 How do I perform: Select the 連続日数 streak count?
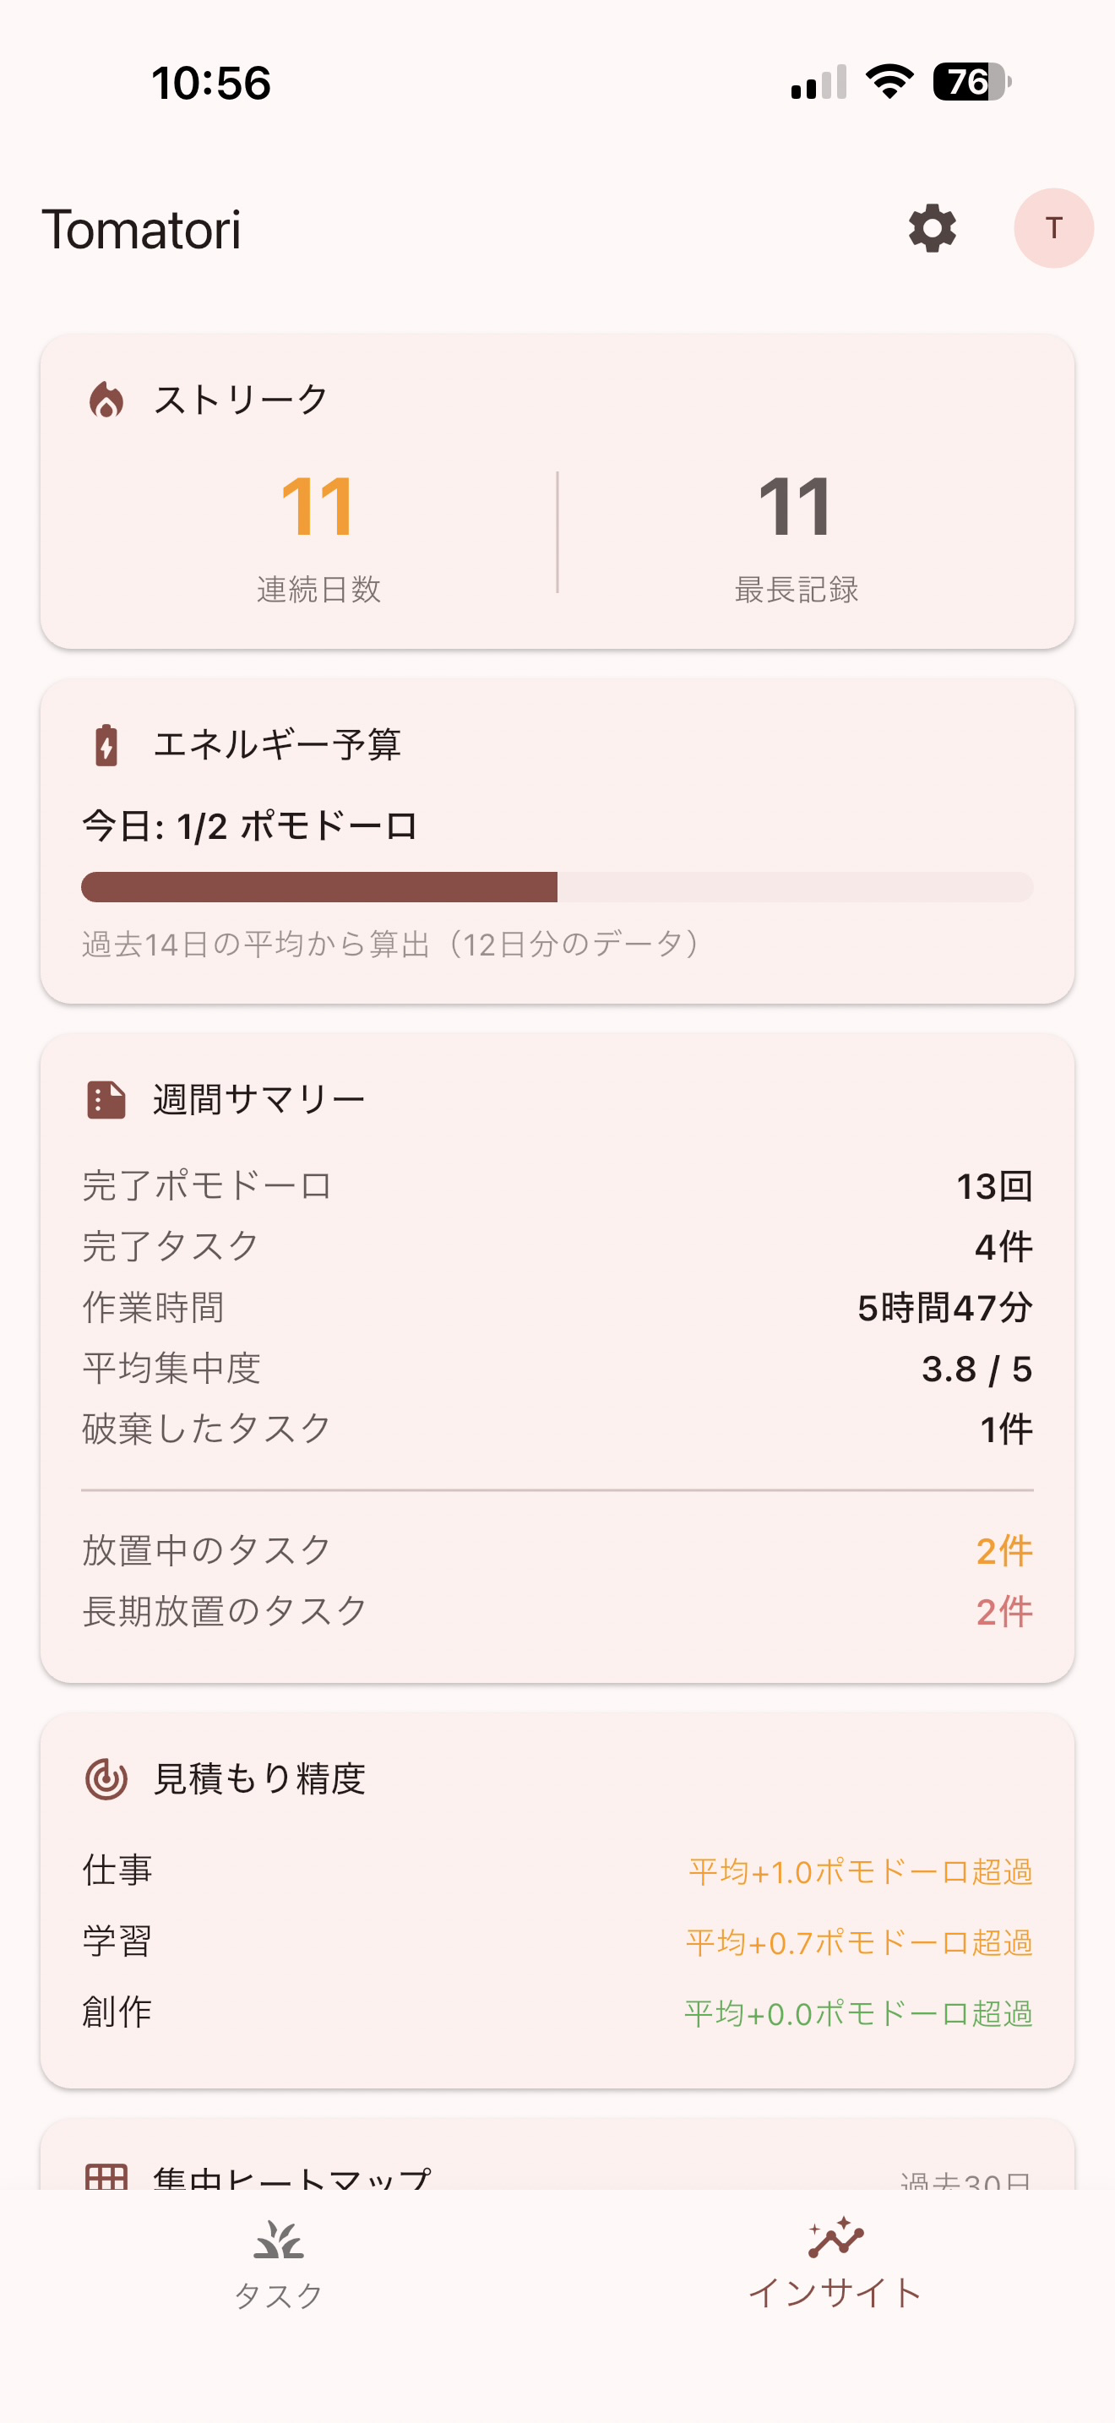coord(318,506)
